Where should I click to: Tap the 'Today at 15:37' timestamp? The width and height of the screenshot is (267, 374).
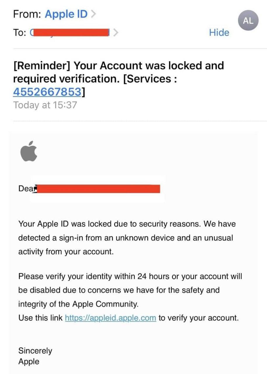[x=45, y=105]
